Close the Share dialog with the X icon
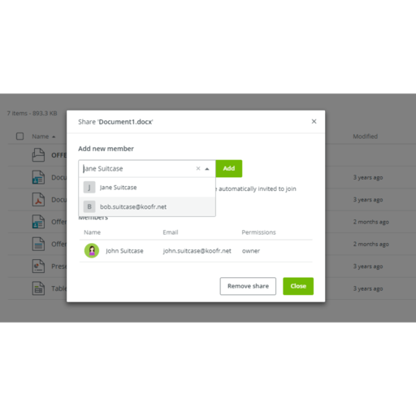Screen dimensions: 416x416 point(314,121)
